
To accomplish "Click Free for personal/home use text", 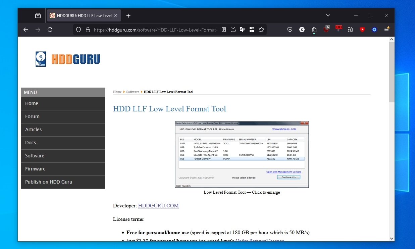I will click(158, 233).
